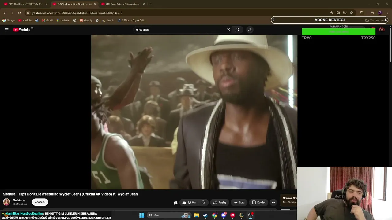Close the Shakira - Hips Don't Lie tab
392x220 pixels.
click(x=95, y=4)
